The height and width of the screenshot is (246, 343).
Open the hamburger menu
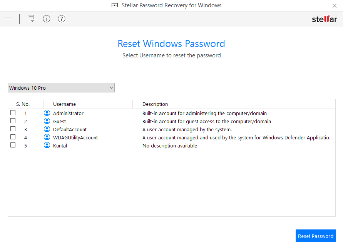click(8, 19)
